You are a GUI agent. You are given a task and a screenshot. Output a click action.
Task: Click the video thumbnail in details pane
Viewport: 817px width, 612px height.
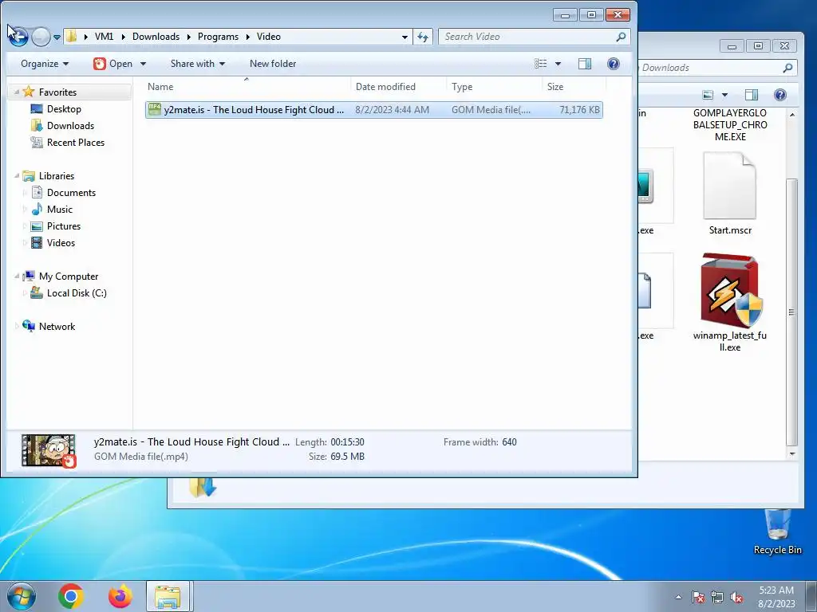[x=49, y=451]
